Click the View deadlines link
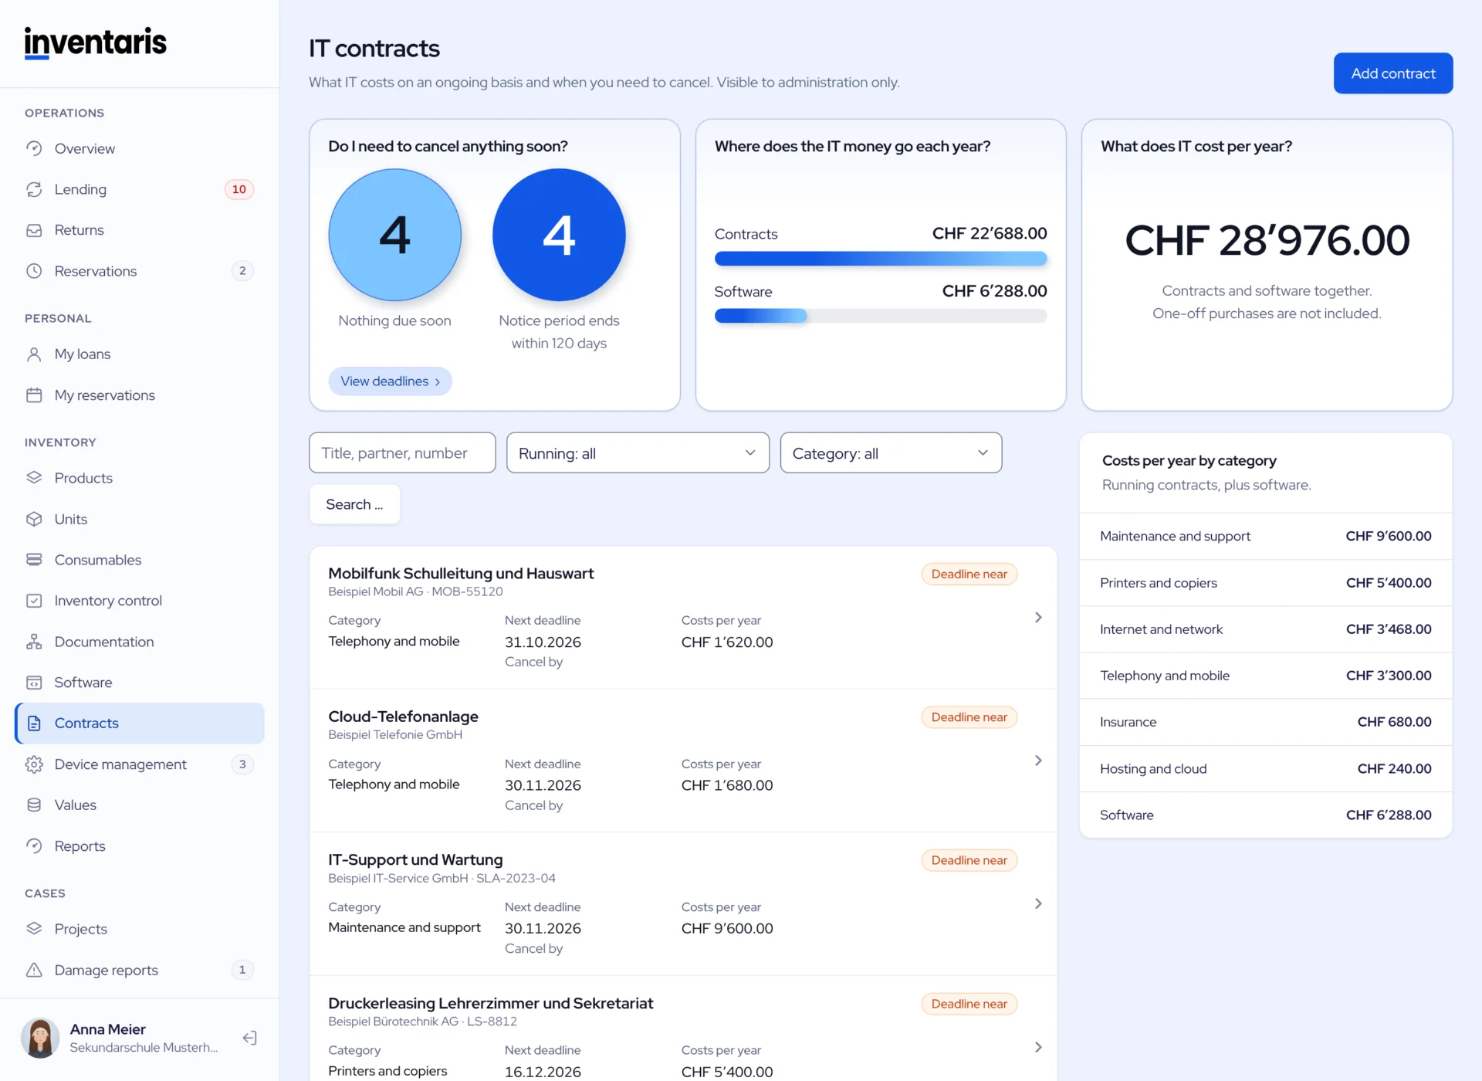 [390, 381]
